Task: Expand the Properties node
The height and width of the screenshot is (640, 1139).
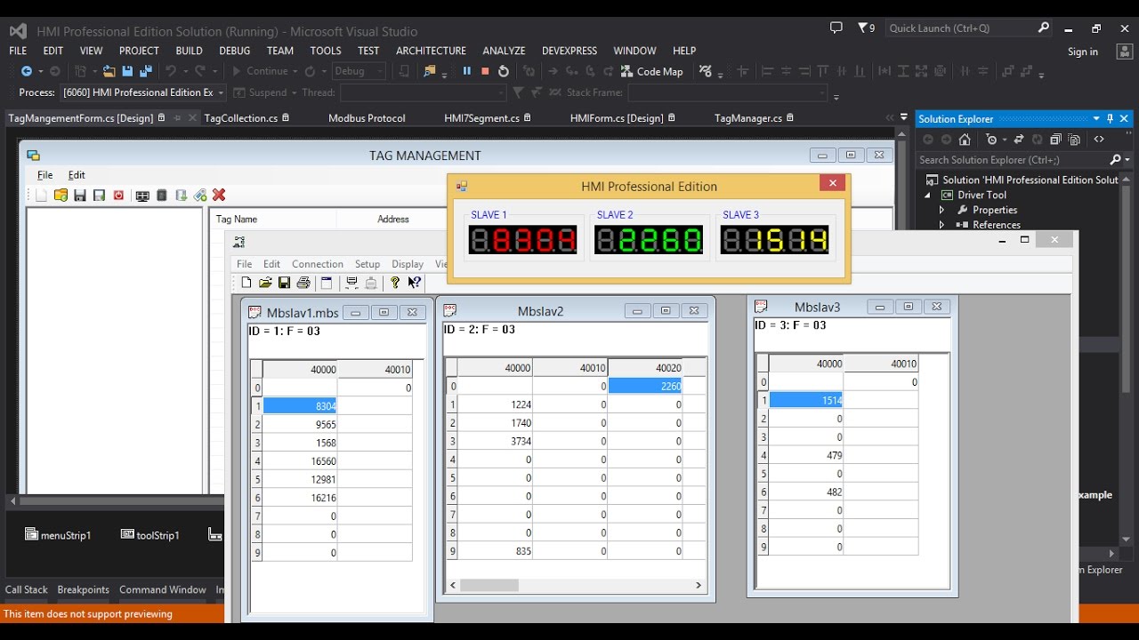Action: coord(942,210)
